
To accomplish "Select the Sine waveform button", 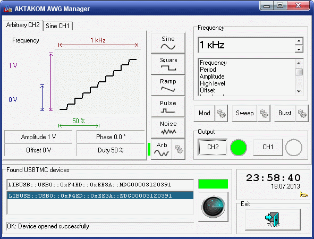I will click(168, 43).
